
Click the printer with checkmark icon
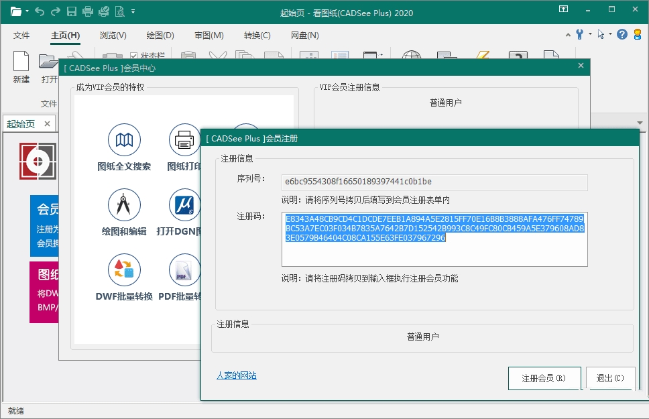(104, 11)
